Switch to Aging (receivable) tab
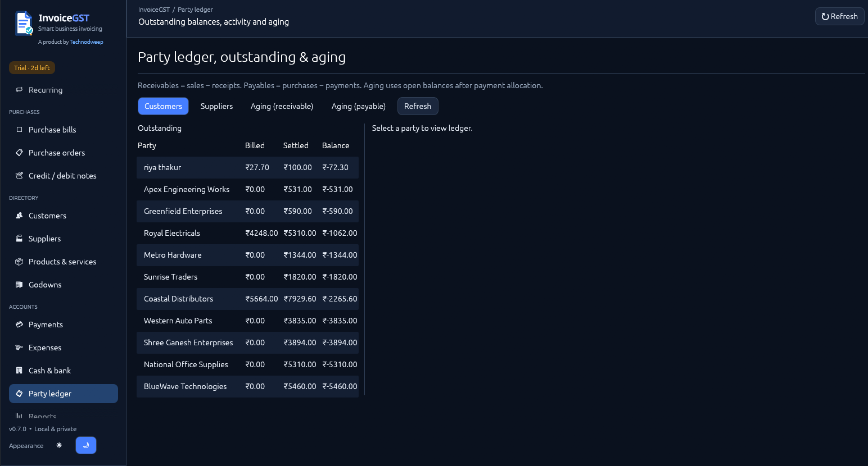Screen dimensions: 868x466 pyautogui.click(x=282, y=106)
